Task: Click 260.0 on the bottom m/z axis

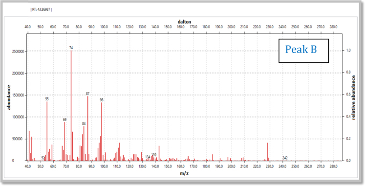Action: click(x=308, y=167)
